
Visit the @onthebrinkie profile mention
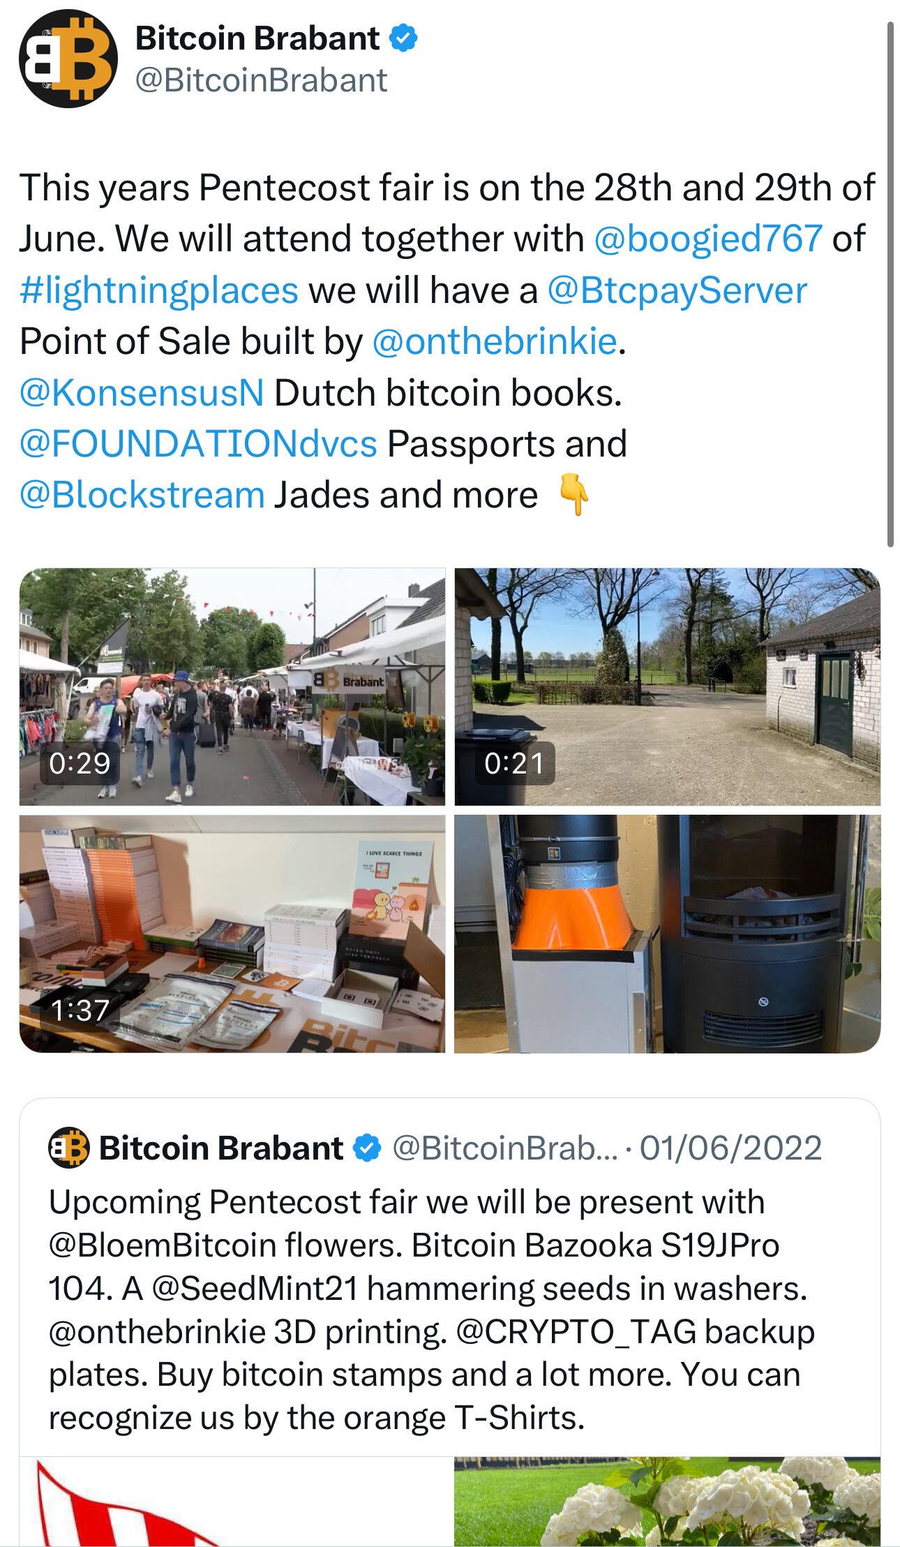pyautogui.click(x=495, y=342)
